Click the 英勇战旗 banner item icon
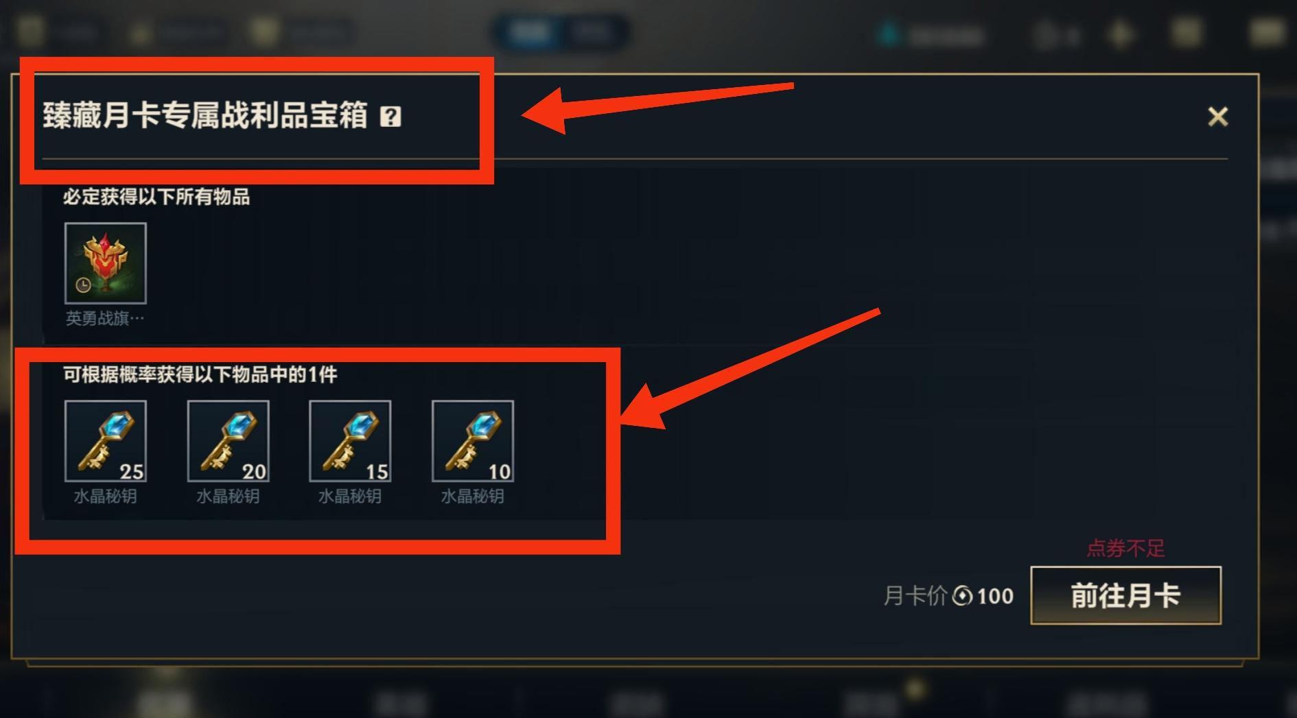1297x718 pixels. click(105, 263)
